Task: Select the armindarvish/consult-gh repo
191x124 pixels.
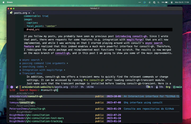Action: 94,96
